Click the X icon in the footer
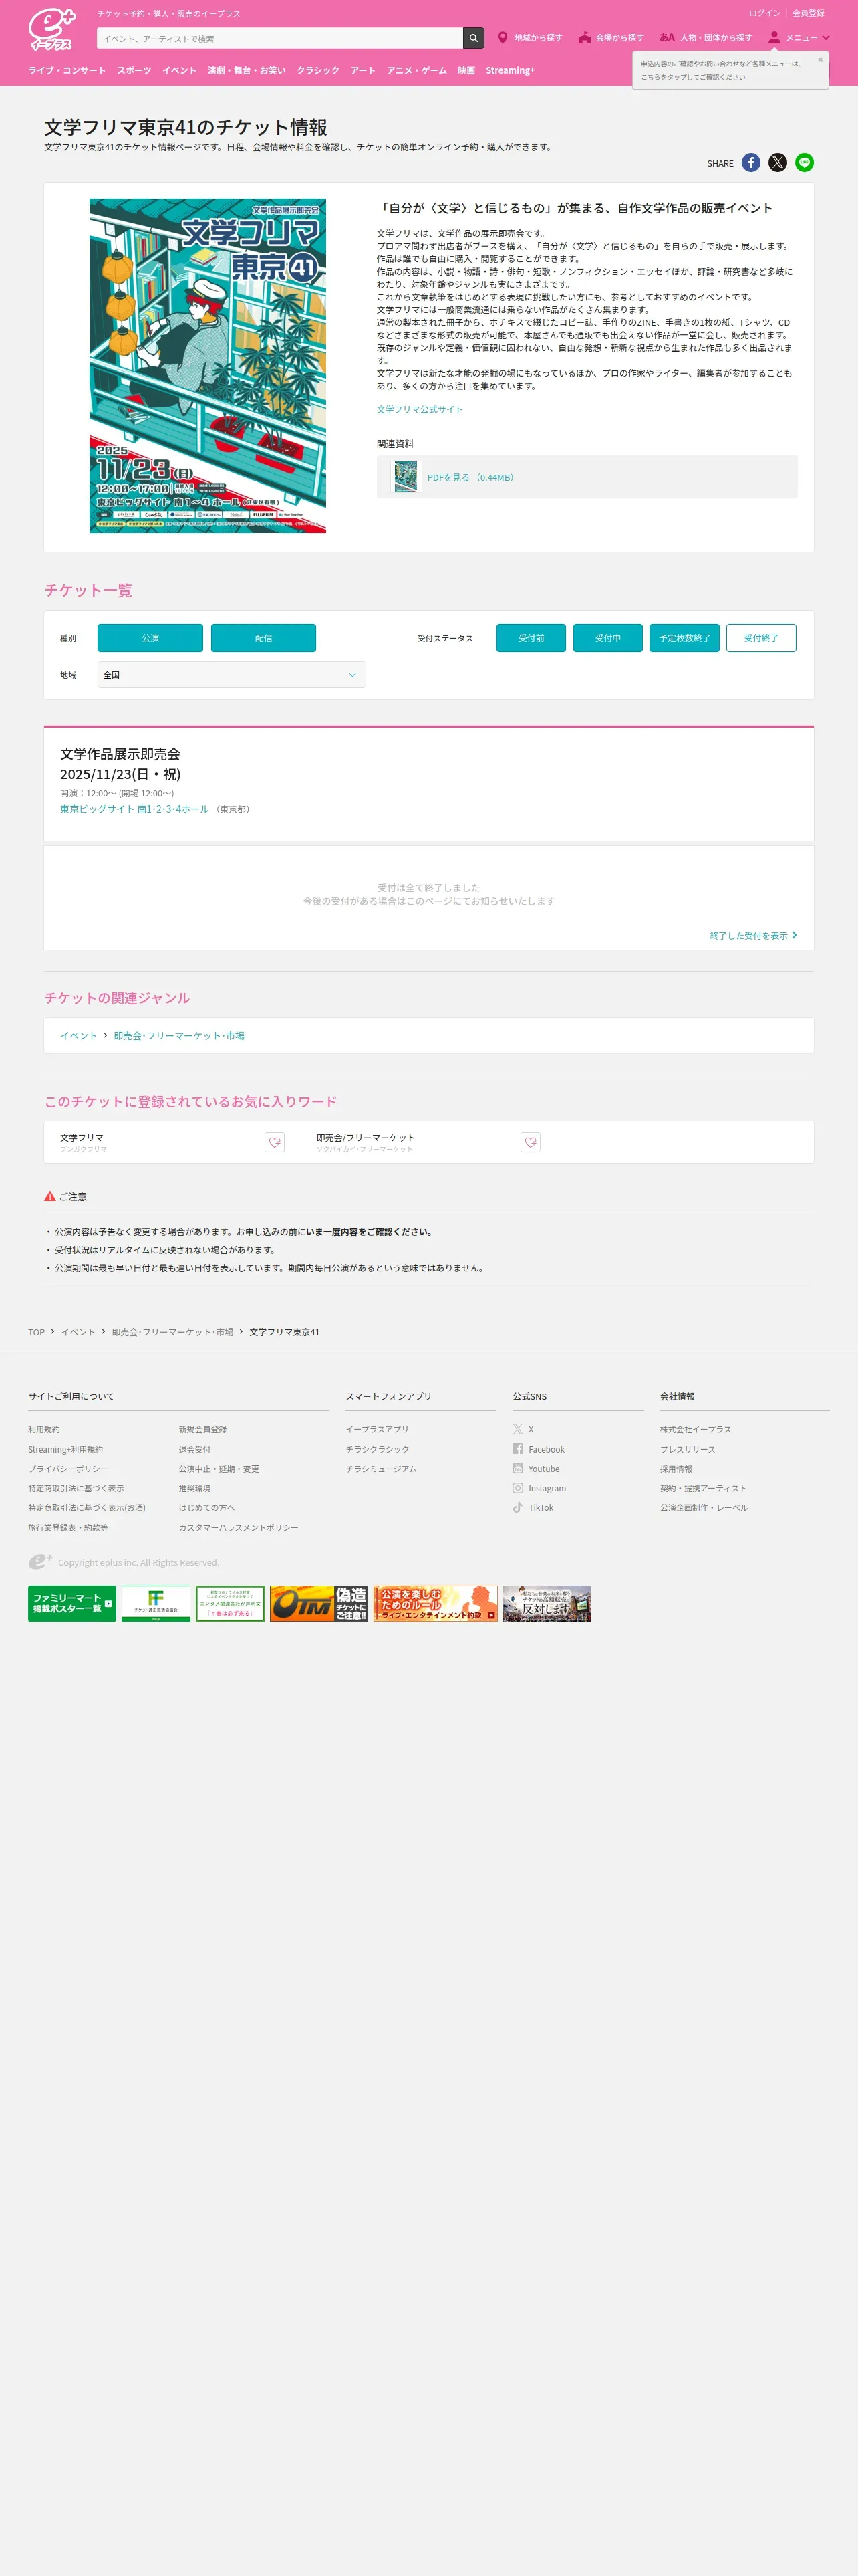858x2576 pixels. 517,1429
